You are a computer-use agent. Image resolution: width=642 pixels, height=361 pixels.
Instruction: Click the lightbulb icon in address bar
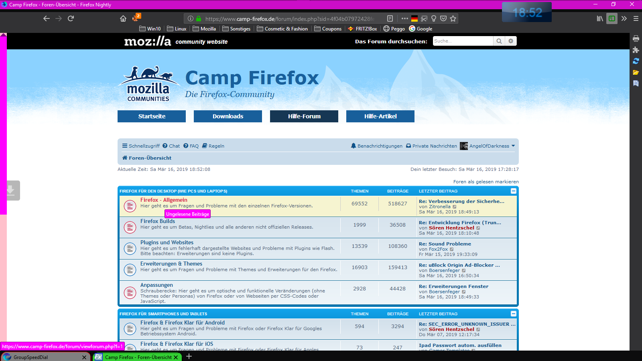[434, 18]
